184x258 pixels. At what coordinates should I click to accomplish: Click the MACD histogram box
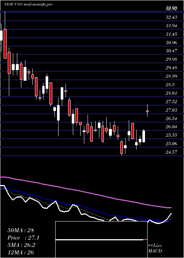(101, 240)
